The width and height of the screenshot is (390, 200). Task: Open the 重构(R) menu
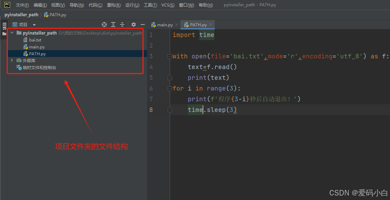(114, 5)
